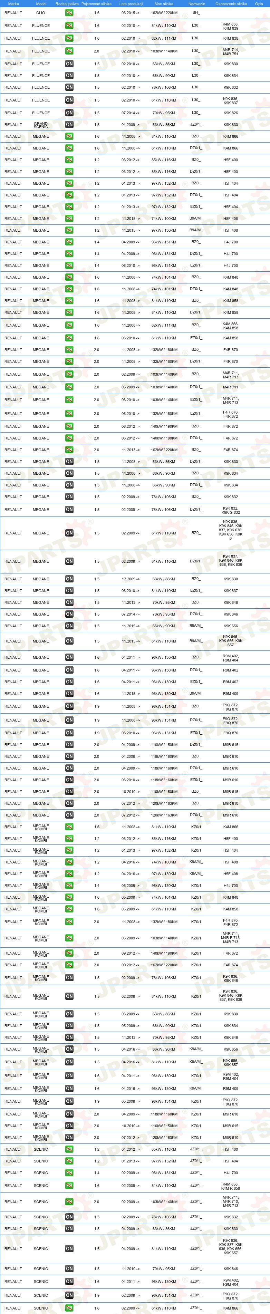This screenshot has width=270, height=1314.
Task: Click ON icon in Megane 1.9 EZ0/1_ row
Action: click(69, 733)
